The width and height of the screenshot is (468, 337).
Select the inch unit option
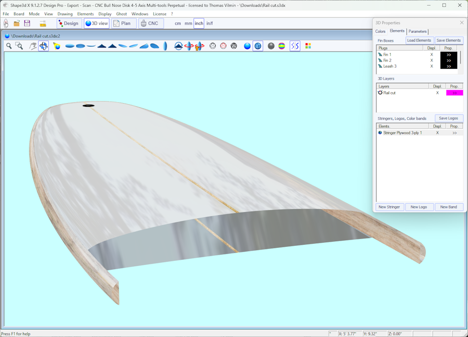[199, 23]
